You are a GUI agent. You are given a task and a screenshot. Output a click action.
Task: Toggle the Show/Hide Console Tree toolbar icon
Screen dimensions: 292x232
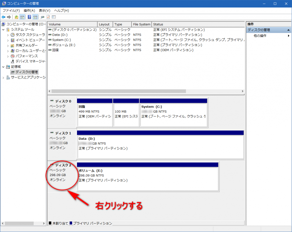pos(22,17)
